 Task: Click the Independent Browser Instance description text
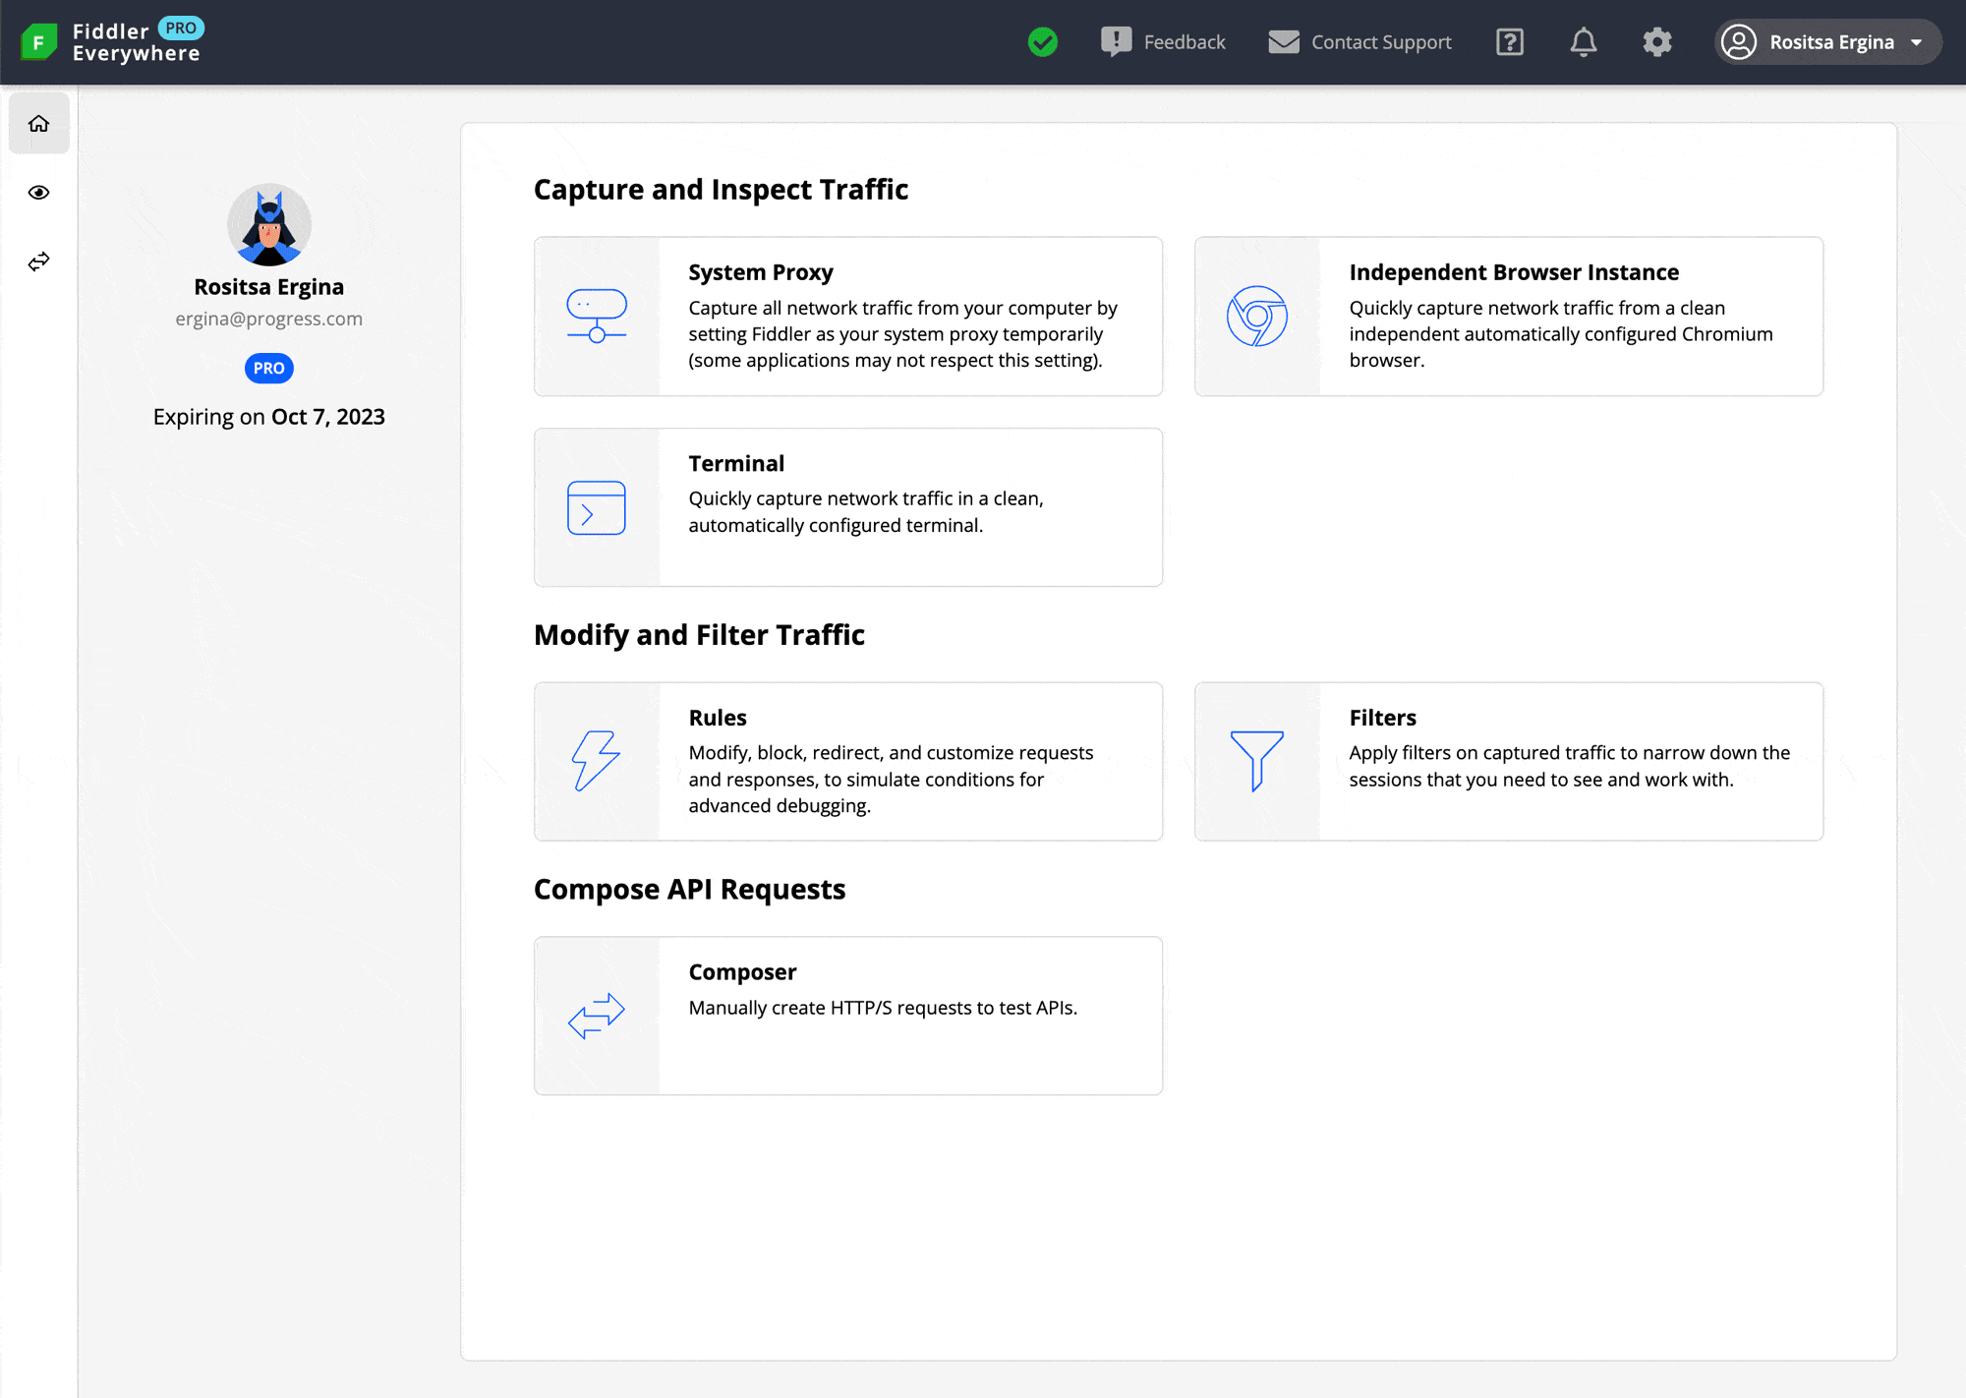(1561, 334)
